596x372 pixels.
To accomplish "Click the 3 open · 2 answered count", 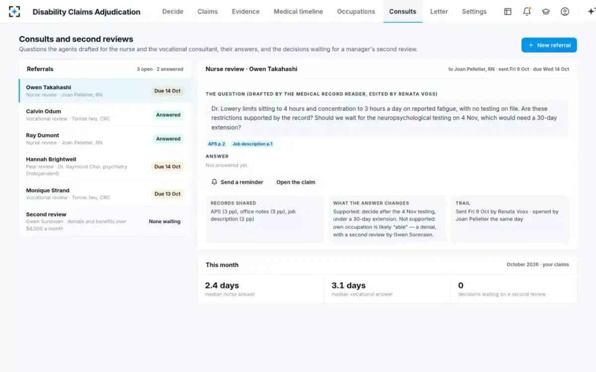I will (x=160, y=69).
